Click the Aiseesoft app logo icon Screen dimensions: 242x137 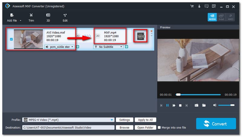click(x=7, y=6)
